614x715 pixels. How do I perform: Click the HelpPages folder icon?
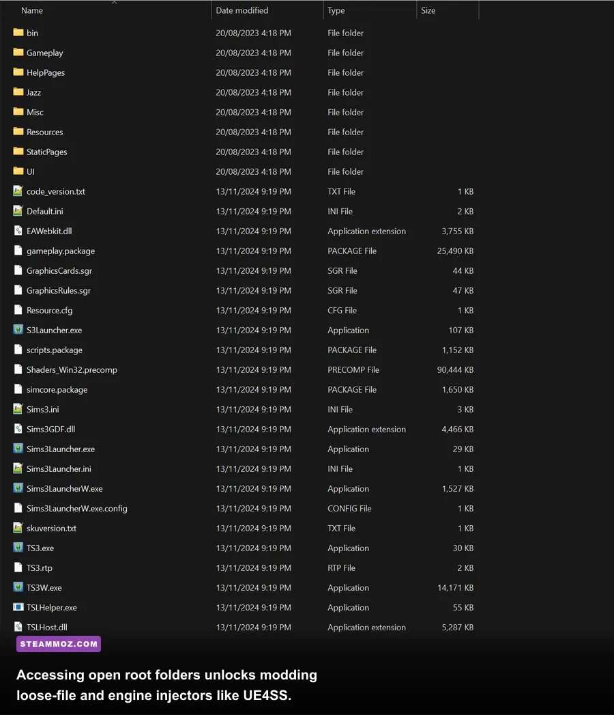click(18, 72)
